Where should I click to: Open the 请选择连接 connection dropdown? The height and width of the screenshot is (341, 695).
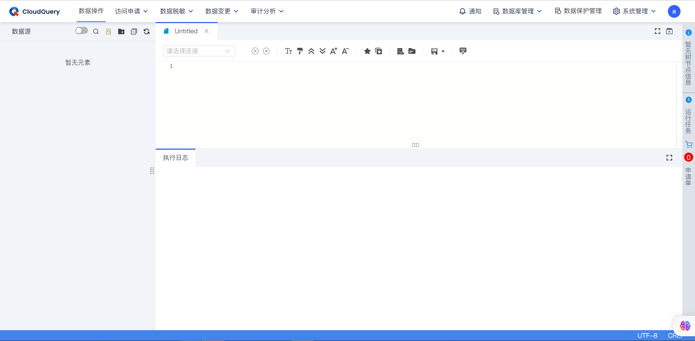[x=199, y=51]
